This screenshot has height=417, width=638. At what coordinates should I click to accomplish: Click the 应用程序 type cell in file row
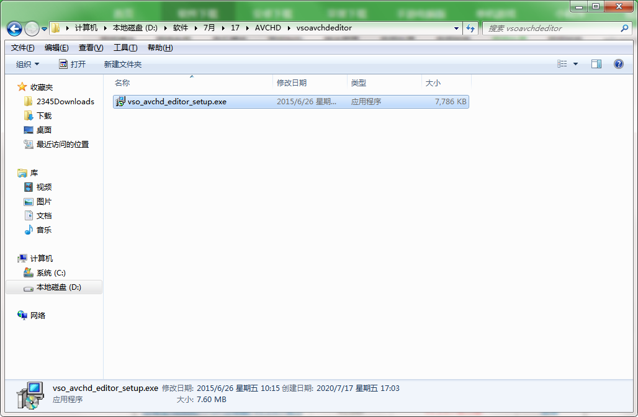point(366,102)
